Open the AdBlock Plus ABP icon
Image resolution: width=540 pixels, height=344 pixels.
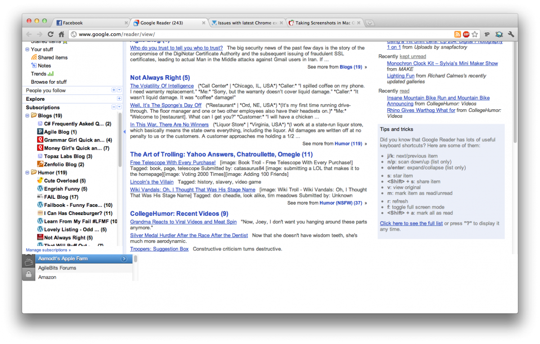466,34
